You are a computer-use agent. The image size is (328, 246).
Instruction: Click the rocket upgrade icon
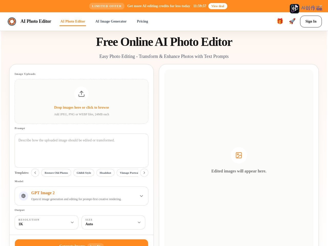pos(292,21)
